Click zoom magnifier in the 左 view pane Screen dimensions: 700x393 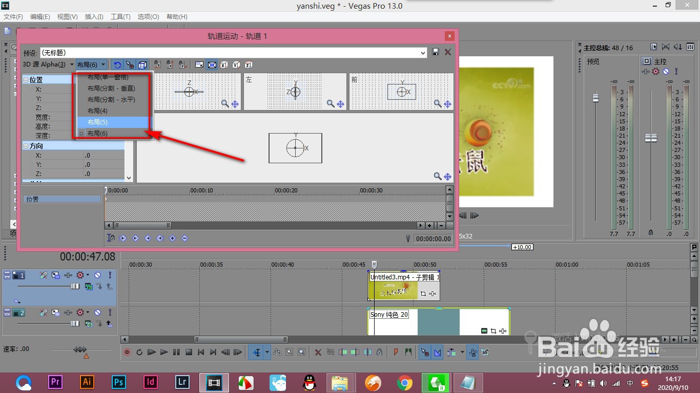coord(331,104)
